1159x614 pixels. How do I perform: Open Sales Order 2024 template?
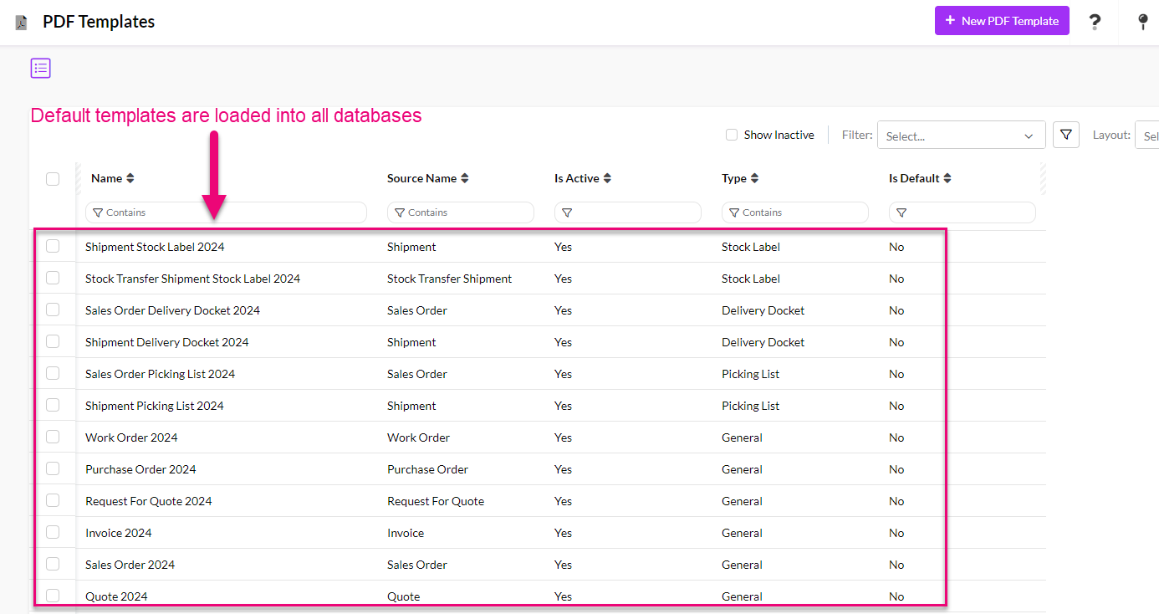tap(130, 565)
